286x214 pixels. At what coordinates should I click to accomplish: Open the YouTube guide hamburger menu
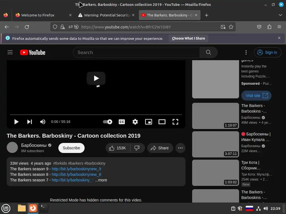10,52
